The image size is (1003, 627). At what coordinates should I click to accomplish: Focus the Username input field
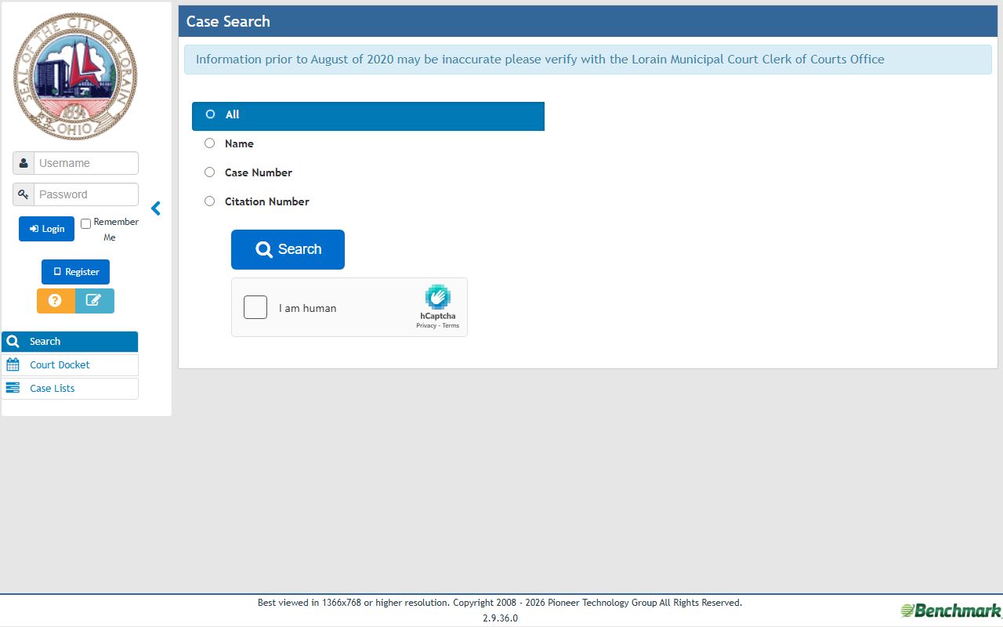click(x=86, y=163)
